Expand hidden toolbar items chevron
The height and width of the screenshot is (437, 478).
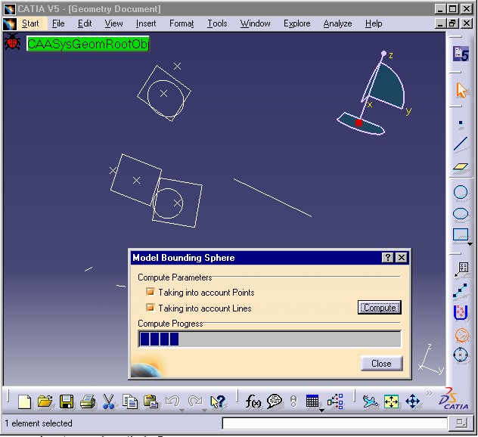(x=430, y=393)
